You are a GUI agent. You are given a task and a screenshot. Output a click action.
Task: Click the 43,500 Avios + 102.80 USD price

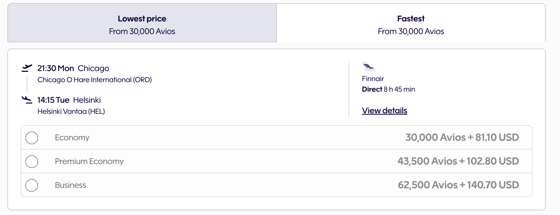458,161
